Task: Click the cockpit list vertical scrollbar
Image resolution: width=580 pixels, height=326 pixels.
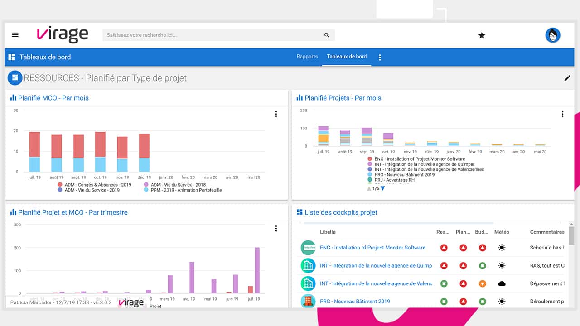Action: tap(571, 236)
